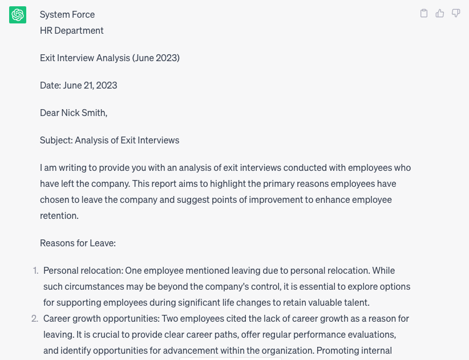Mark the response with thumbs down
Screen dimensions: 469x360
click(x=456, y=13)
